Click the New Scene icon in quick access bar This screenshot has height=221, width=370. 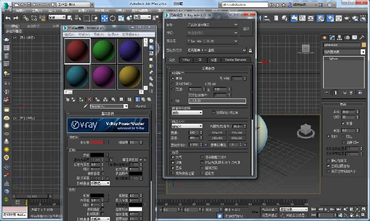click(17, 4)
